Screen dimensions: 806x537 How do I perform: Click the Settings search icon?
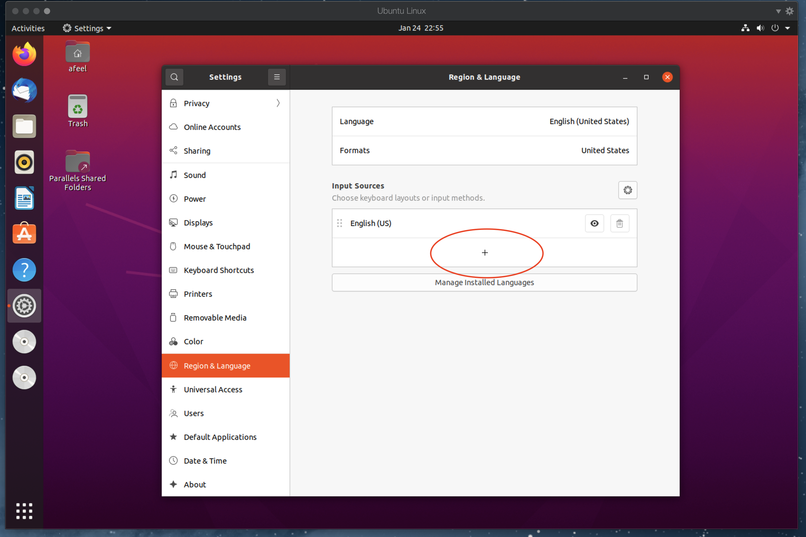[x=174, y=77]
